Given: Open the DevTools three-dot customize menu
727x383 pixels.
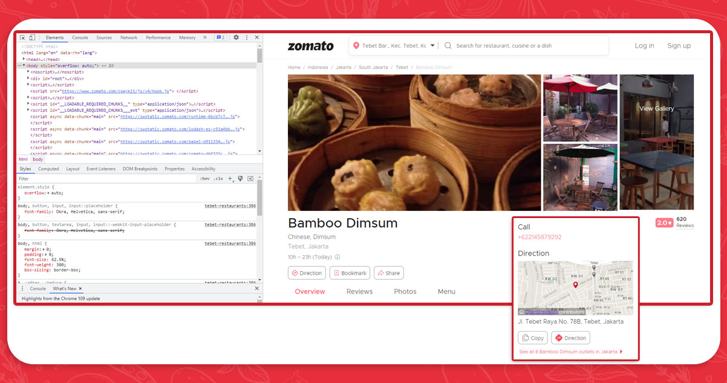Looking at the screenshot, I should 246,37.
